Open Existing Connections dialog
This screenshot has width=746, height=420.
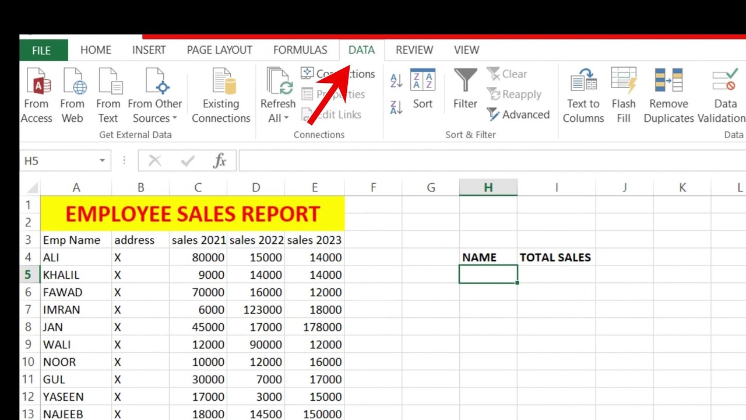(x=221, y=95)
